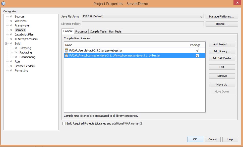Screen dimensions: 243x147
Task: Enable Build Required Projects checkbox
Action: pyautogui.click(x=64, y=123)
